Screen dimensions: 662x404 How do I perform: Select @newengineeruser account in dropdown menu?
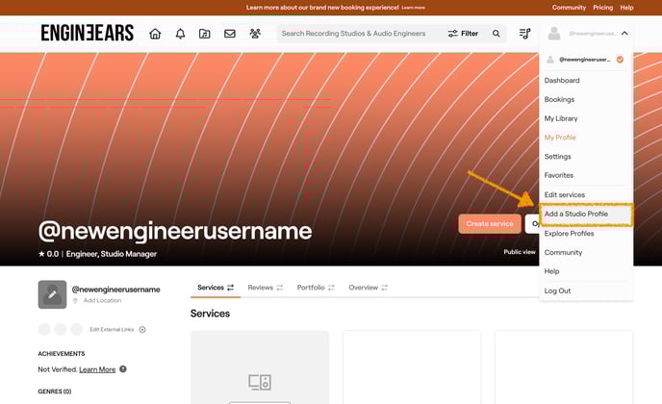click(x=585, y=60)
